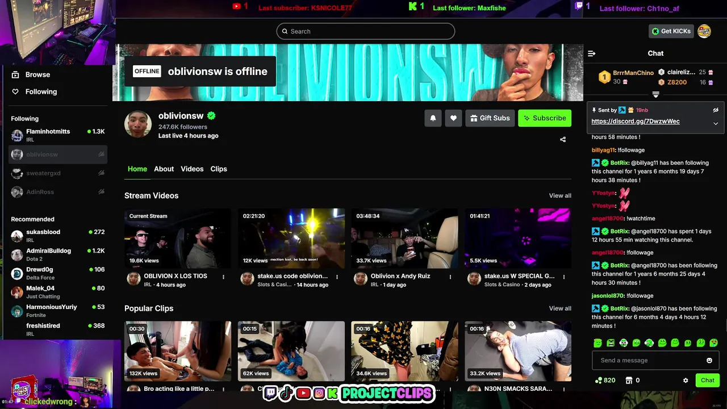Open options menu for OBLIVION X LOS TIOS video
Image resolution: width=727 pixels, height=409 pixels.
(x=223, y=277)
